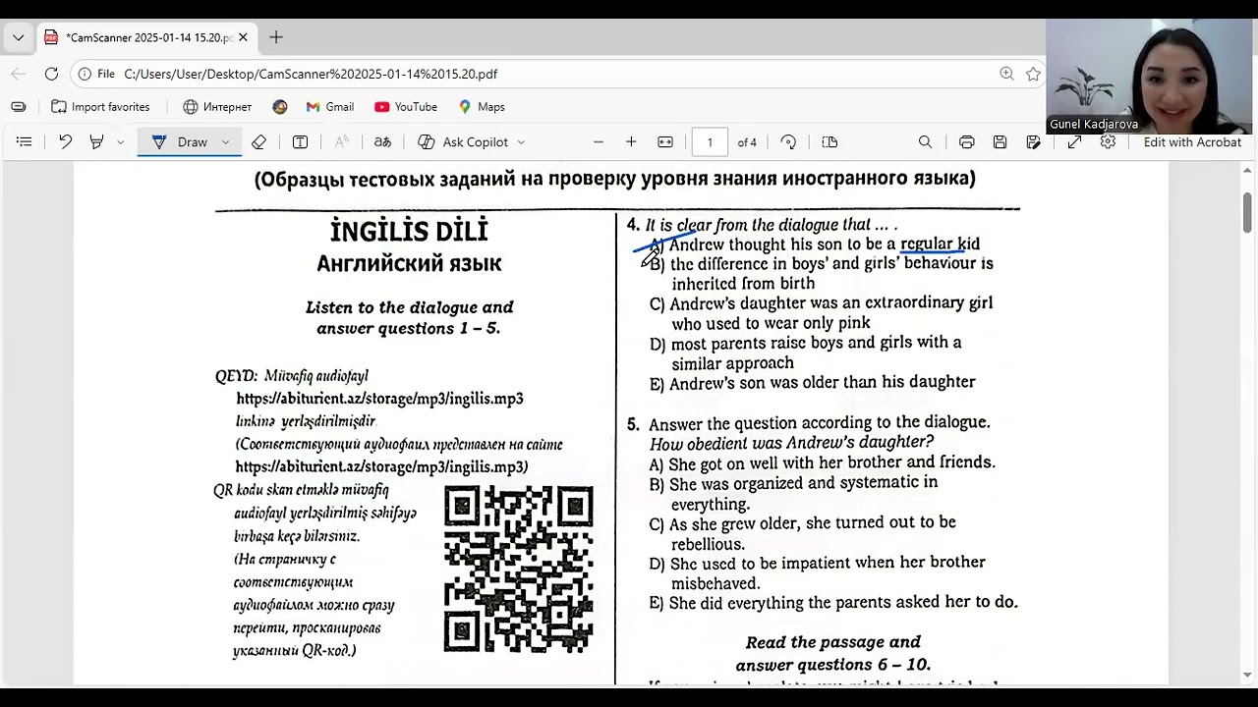Click the text "Listen to the dialogue and"

click(x=409, y=307)
